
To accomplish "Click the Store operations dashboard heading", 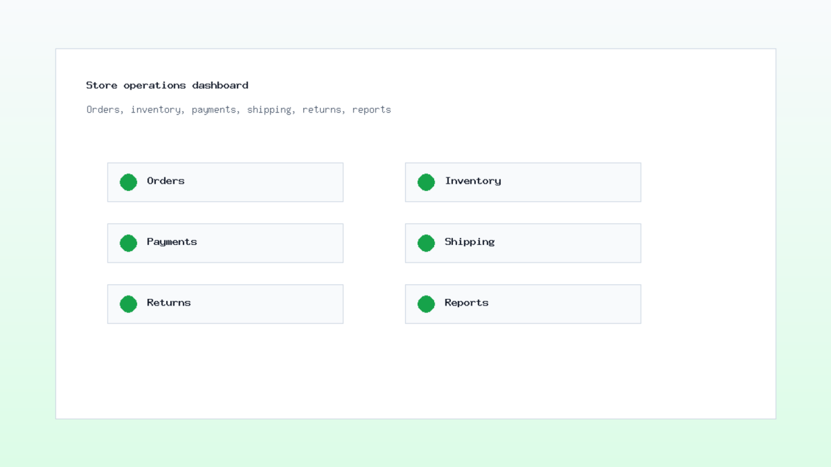I will point(167,85).
